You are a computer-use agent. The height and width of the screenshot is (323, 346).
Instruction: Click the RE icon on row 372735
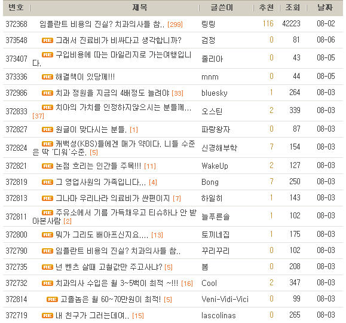(47, 267)
